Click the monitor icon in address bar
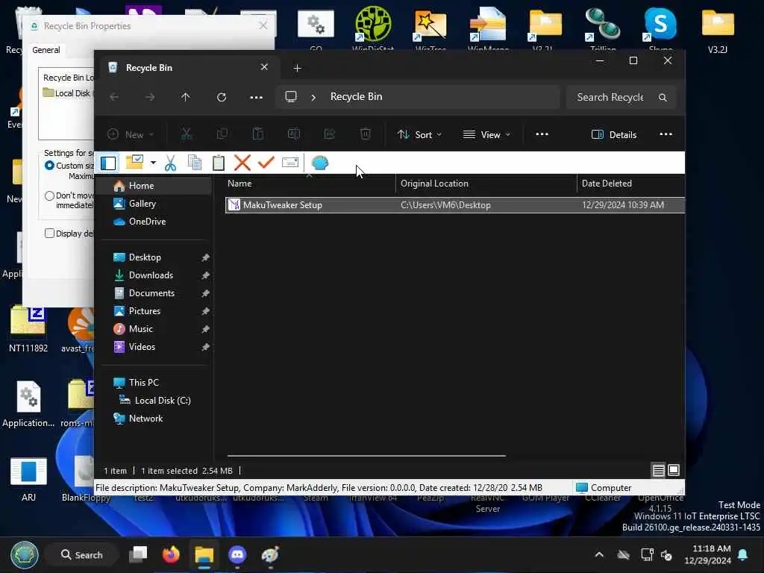Viewport: 764px width, 573px height. tap(291, 96)
